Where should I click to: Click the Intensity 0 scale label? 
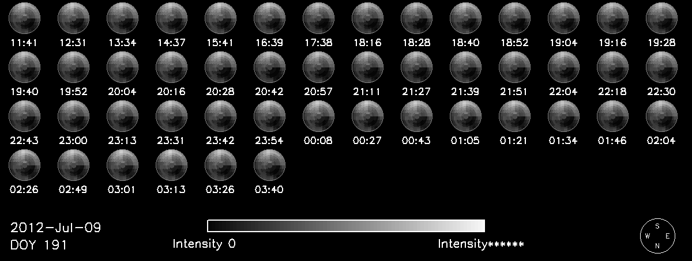coord(204,244)
